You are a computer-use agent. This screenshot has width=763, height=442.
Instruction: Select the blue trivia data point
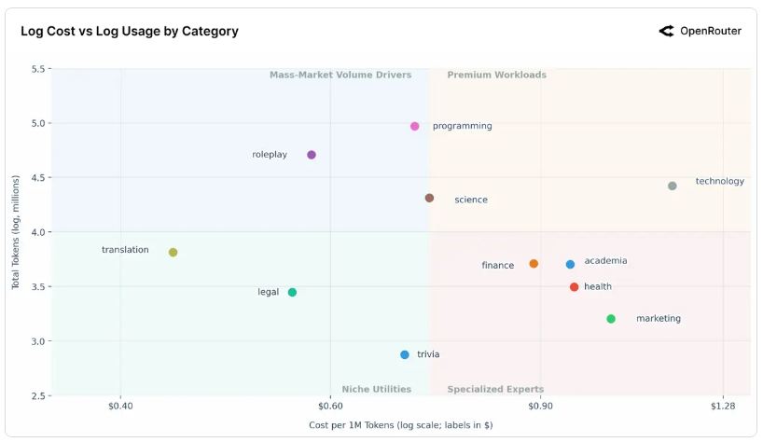pos(405,354)
